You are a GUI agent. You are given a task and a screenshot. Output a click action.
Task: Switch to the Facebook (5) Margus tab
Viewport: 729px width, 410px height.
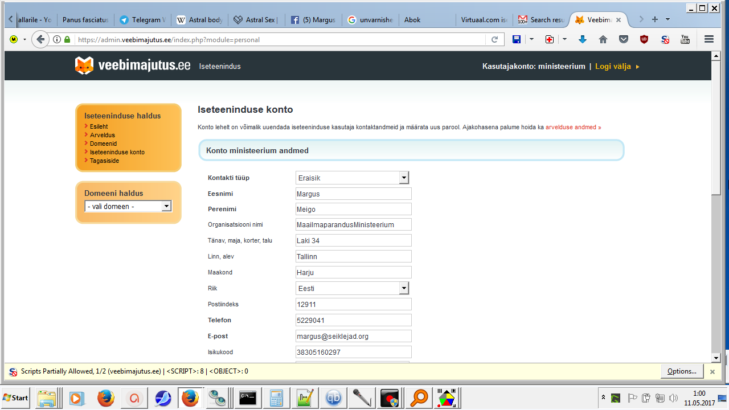(313, 19)
